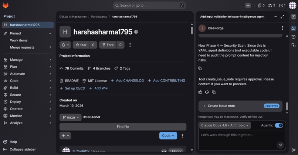The image size is (298, 155).
Task: Star the project
Action: [x=81, y=45]
